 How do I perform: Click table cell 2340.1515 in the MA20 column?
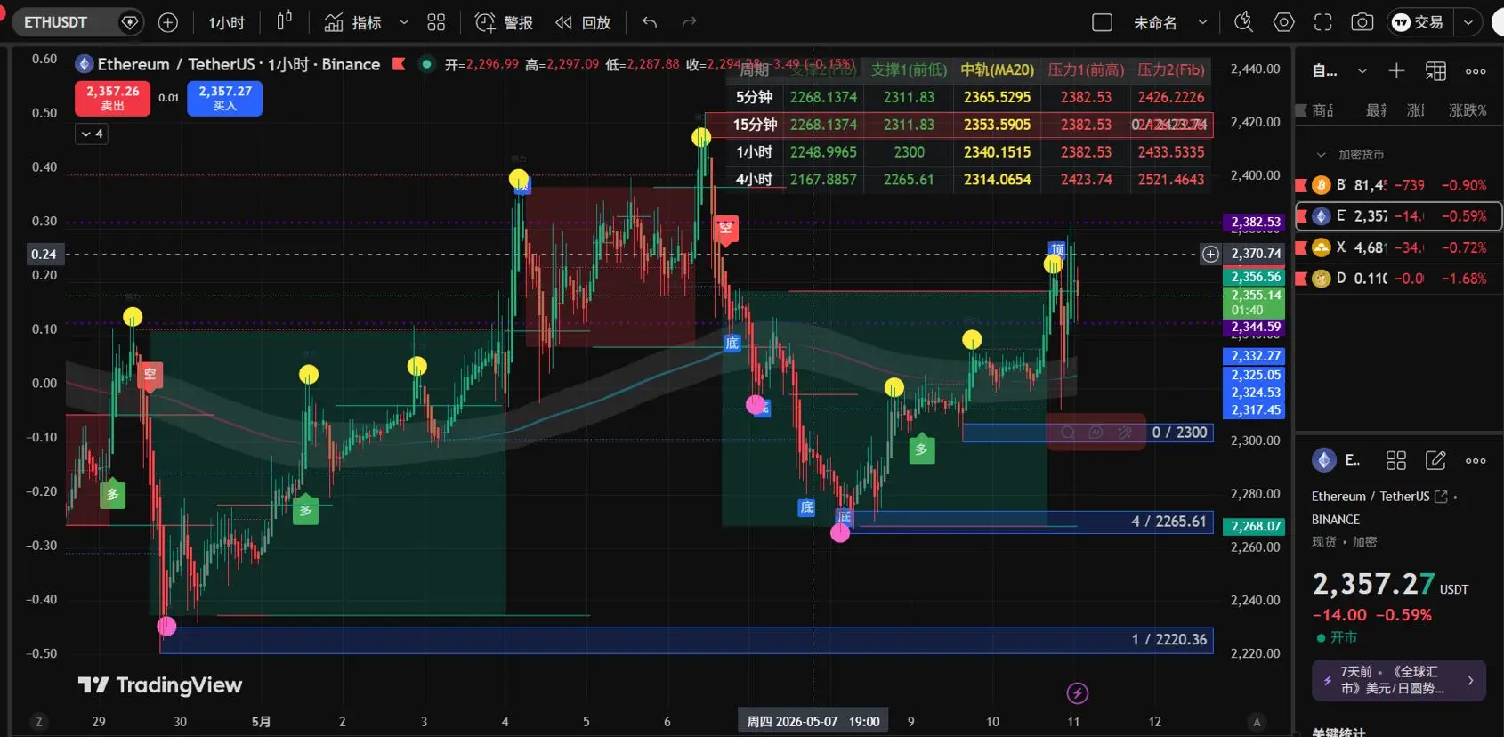click(x=997, y=152)
